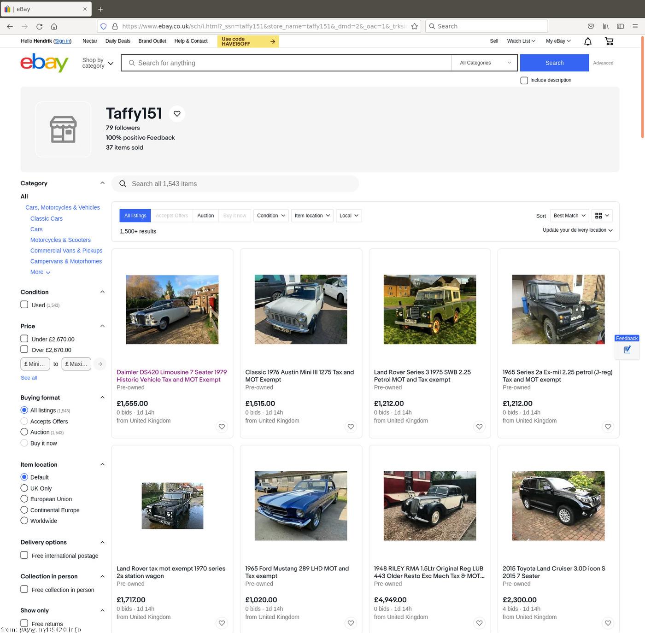Open Update your delivery location
645x633 pixels.
tap(577, 230)
